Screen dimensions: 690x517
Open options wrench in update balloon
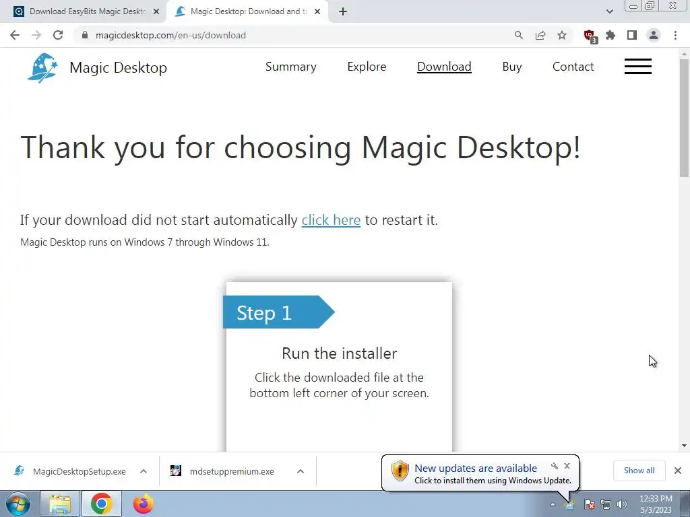coord(555,466)
